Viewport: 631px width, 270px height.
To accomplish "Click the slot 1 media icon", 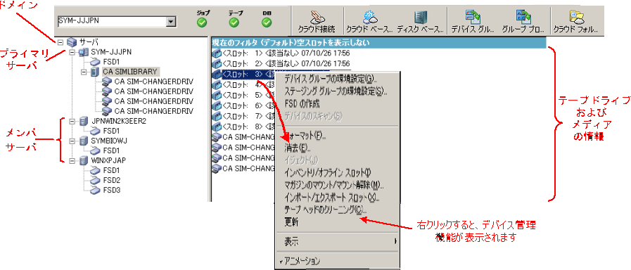I will click(217, 53).
